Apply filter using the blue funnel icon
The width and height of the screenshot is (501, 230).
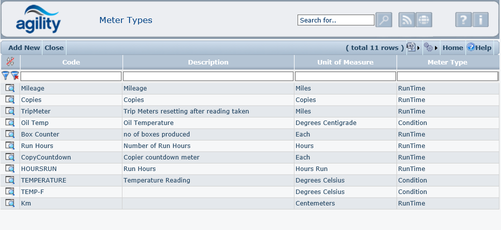click(5, 75)
